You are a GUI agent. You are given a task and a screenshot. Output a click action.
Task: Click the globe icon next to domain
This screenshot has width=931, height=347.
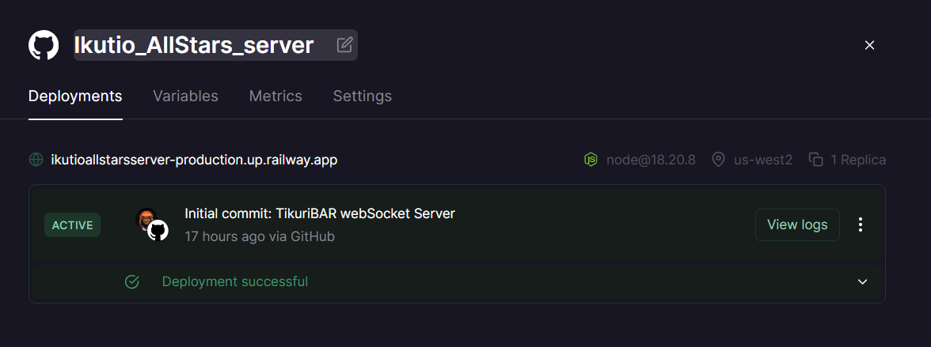(36, 160)
